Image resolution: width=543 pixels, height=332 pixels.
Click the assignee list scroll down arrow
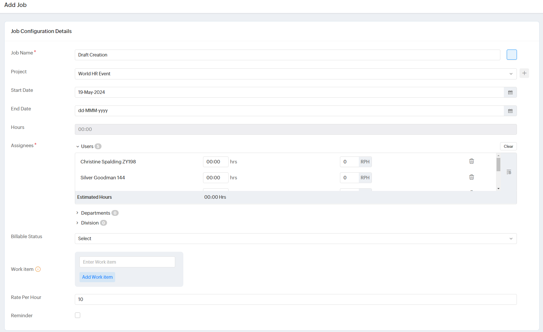click(x=498, y=189)
